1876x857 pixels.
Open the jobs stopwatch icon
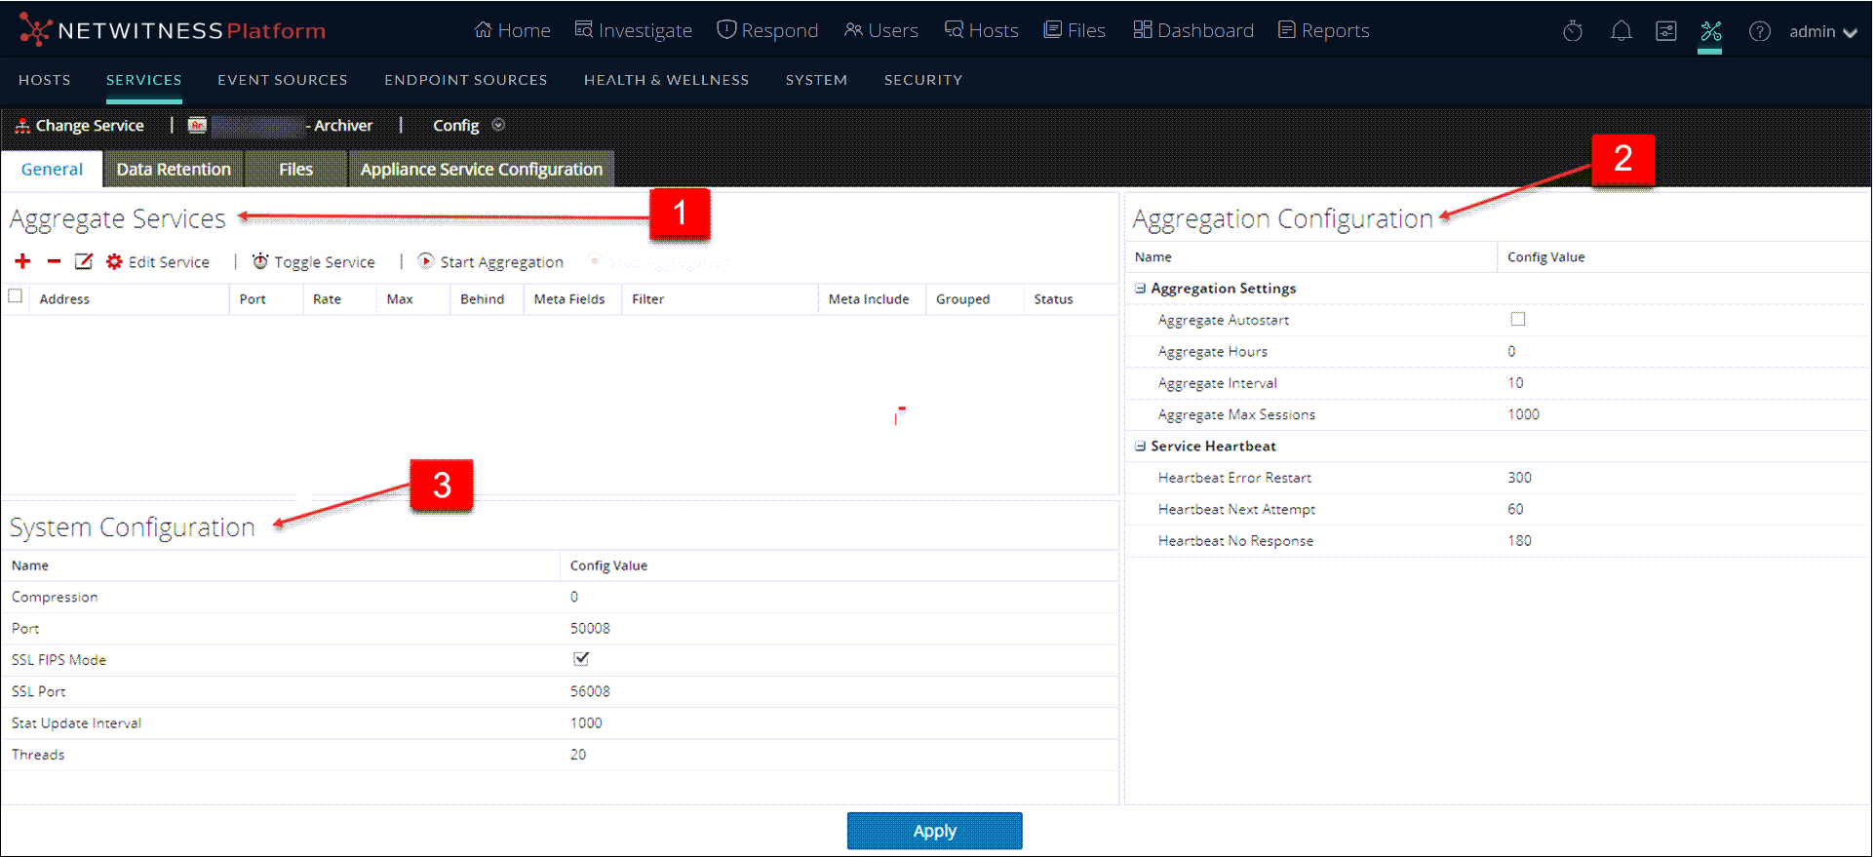click(x=1572, y=31)
